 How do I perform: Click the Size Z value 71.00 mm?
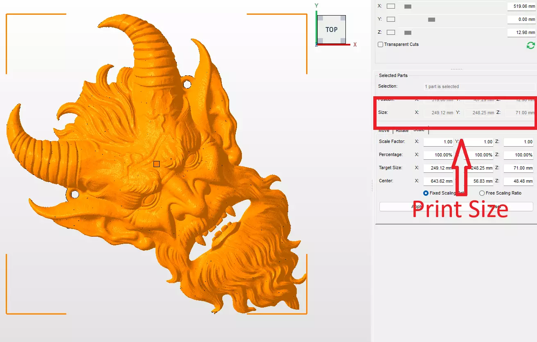tap(520, 112)
